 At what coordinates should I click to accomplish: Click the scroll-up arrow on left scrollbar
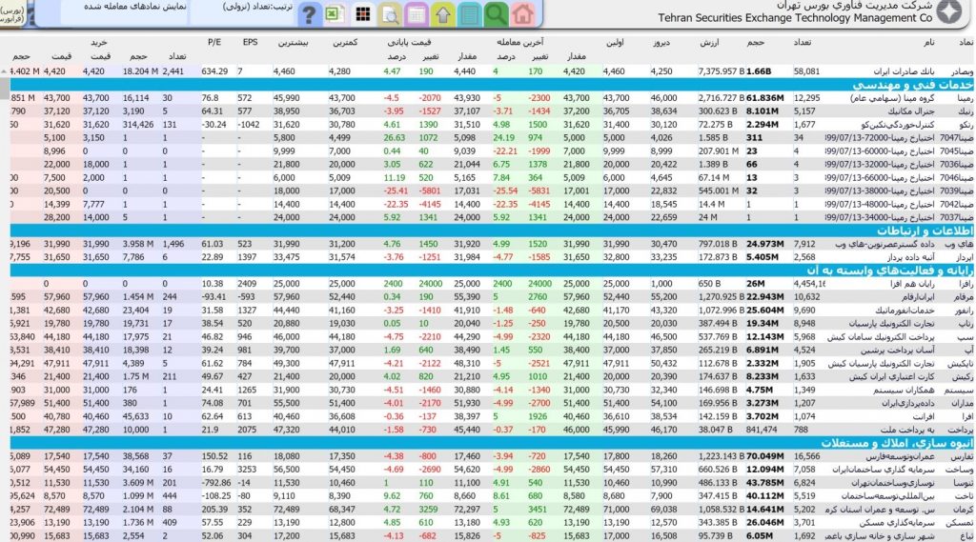tap(5, 71)
